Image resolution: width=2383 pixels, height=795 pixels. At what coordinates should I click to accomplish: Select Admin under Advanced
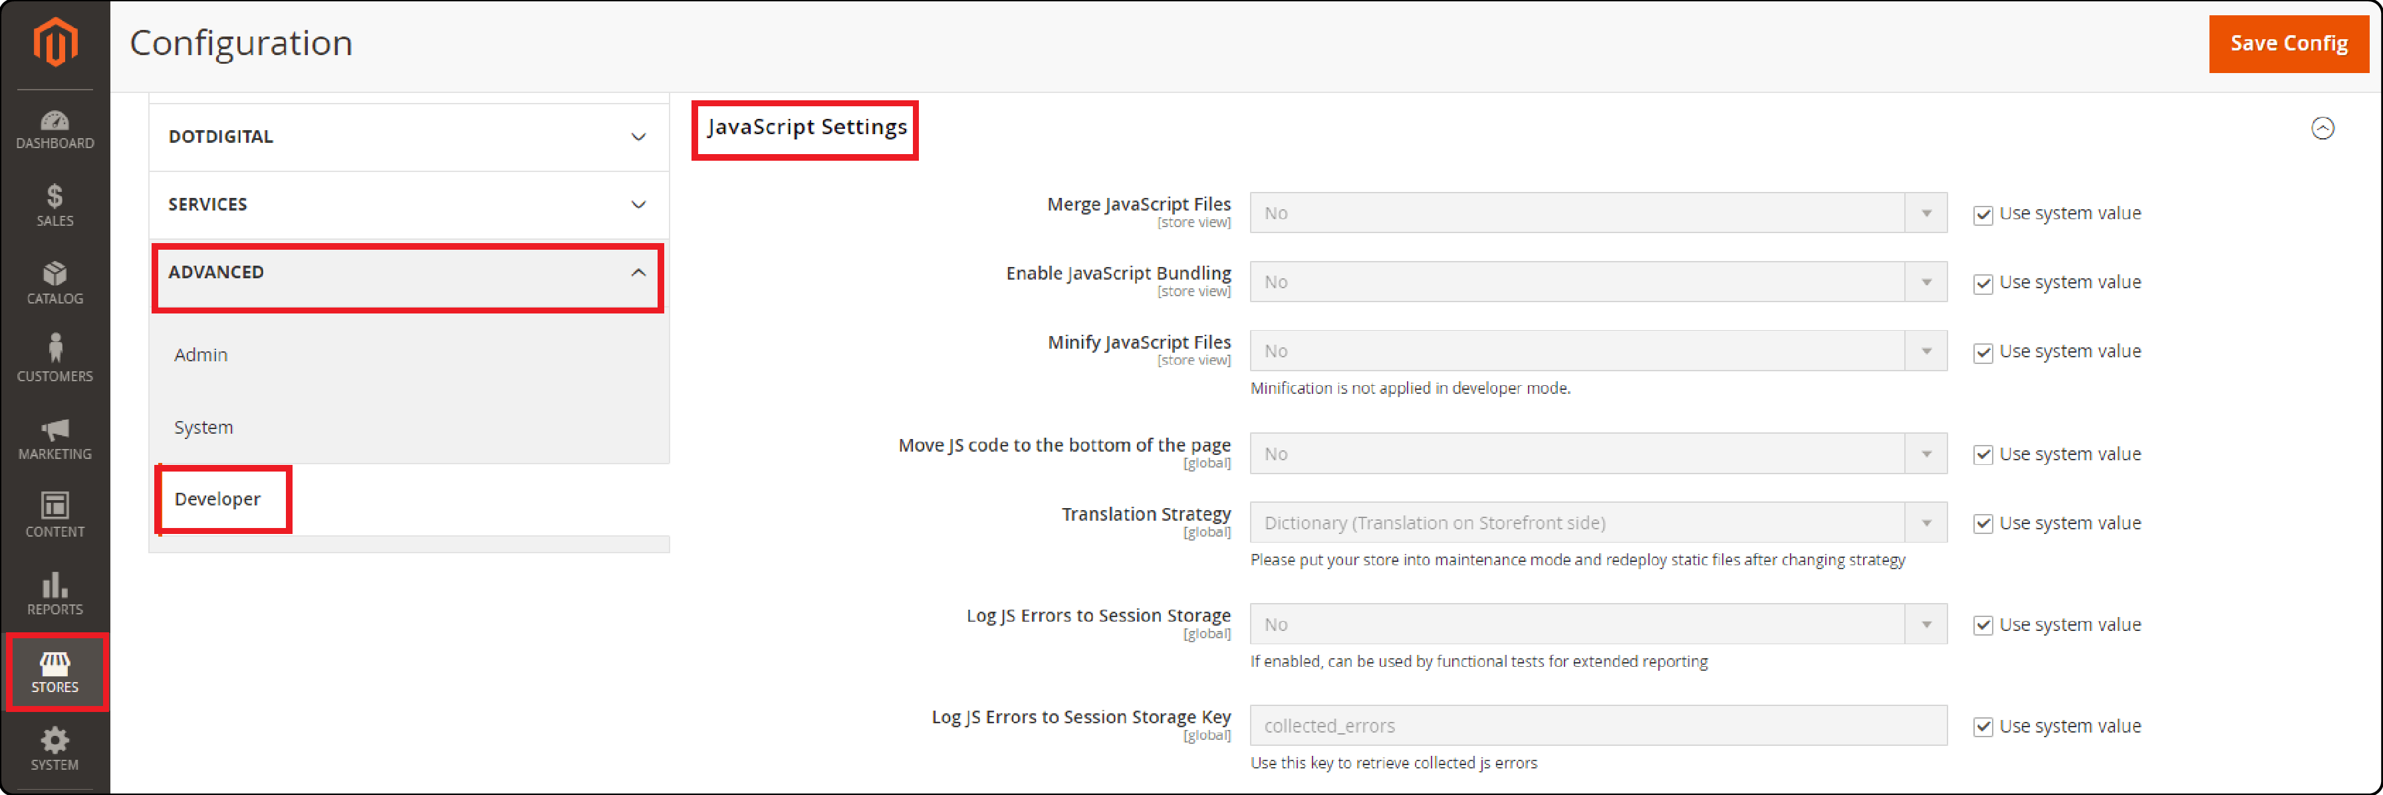201,355
